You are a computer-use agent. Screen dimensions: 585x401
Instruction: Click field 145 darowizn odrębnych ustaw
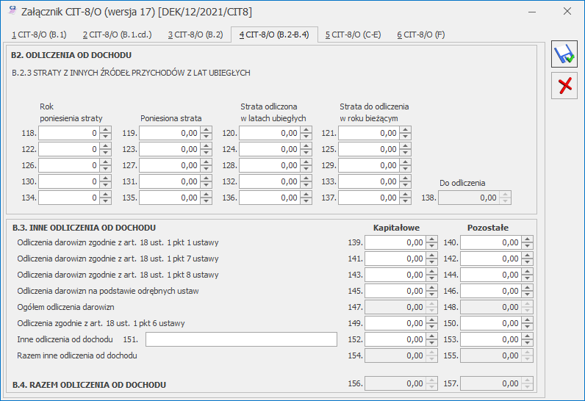(395, 291)
